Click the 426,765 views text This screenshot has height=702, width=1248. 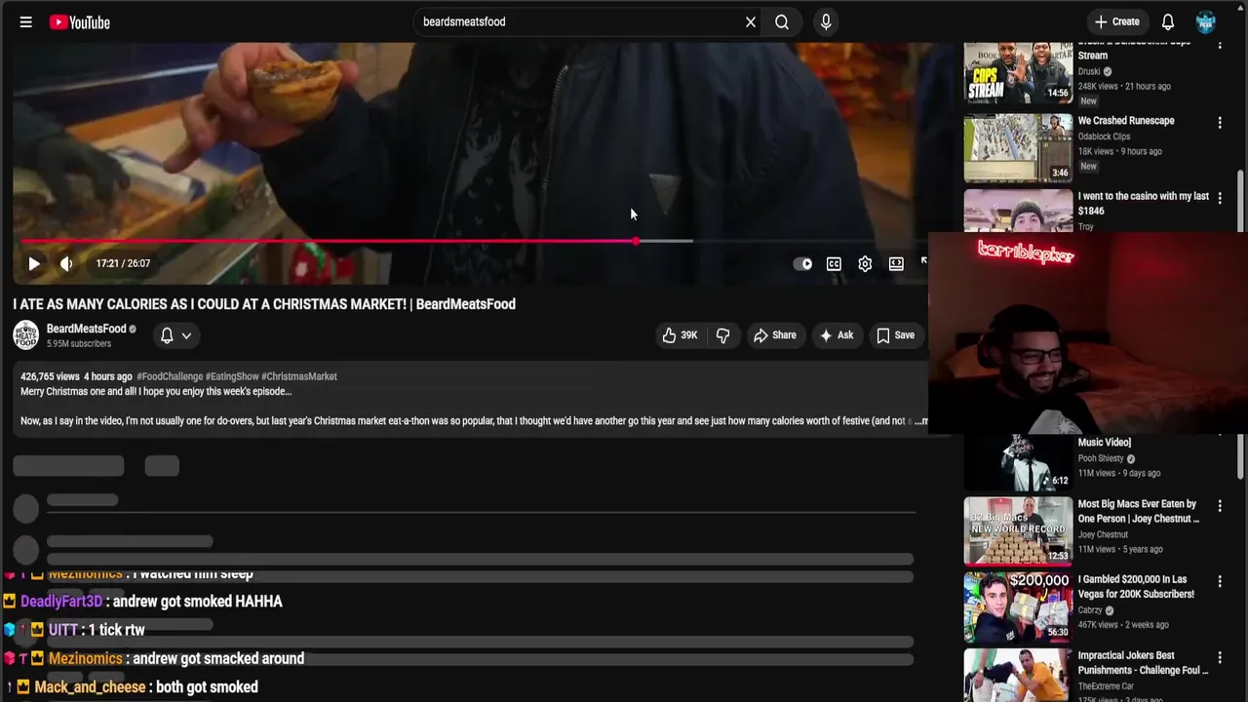pyautogui.click(x=50, y=376)
